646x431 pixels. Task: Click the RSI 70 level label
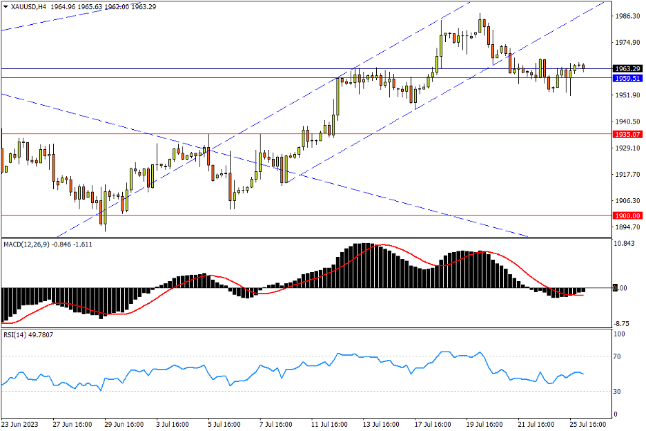618,357
